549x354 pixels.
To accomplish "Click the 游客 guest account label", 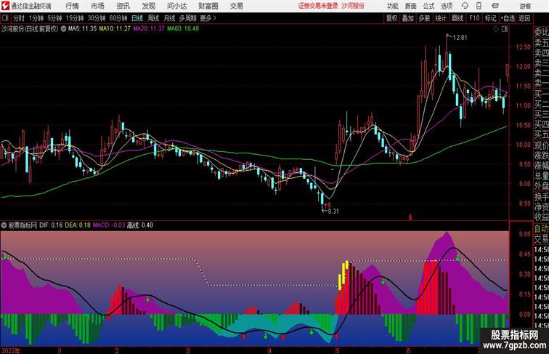I will tap(525, 6).
